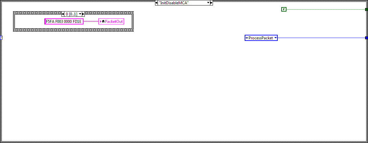The height and width of the screenshot is (143, 368).
Task: Select the blue wire from ProcessPacket
Action: [321, 38]
